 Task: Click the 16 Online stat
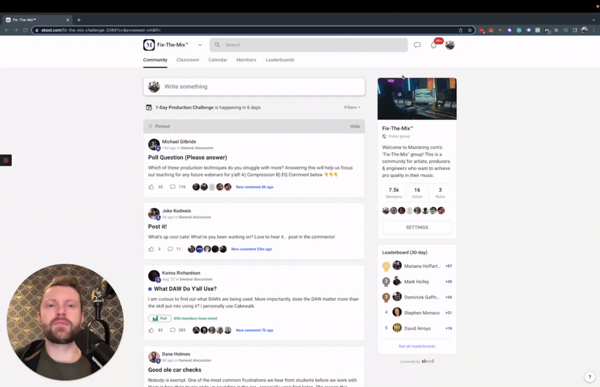pyautogui.click(x=417, y=192)
